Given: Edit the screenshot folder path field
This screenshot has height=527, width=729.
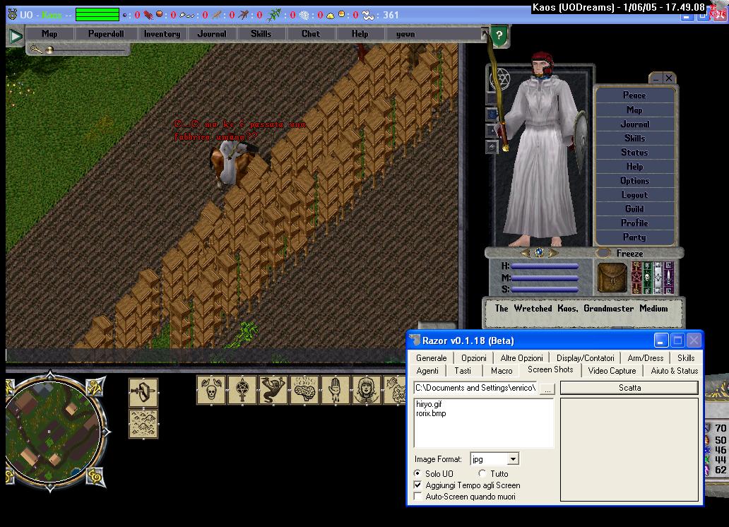Looking at the screenshot, I should [476, 388].
